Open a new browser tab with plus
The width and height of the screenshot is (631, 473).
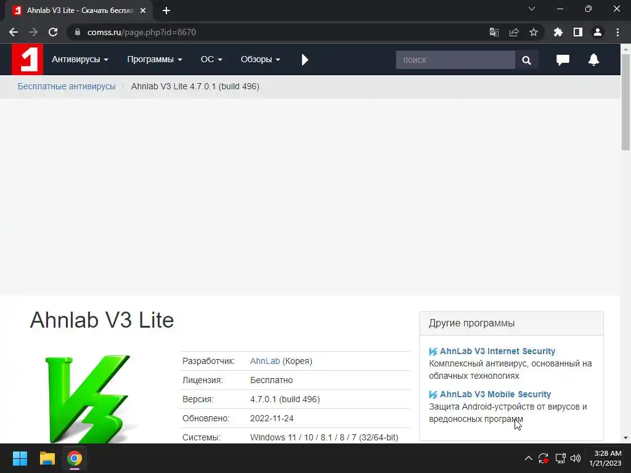tap(166, 10)
